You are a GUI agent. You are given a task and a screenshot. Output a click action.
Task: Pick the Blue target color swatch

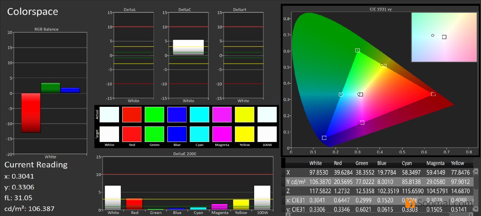[177, 134]
